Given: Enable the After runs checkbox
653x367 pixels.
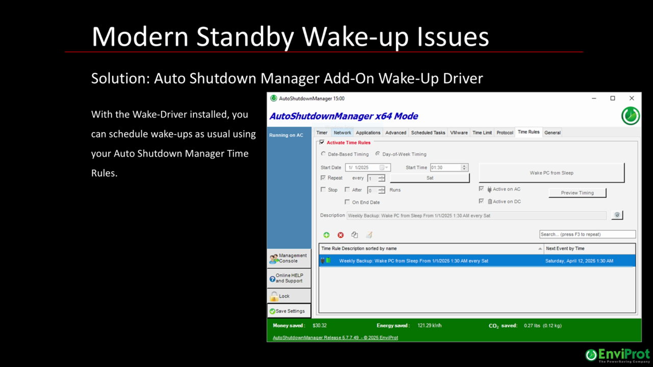Looking at the screenshot, I should [x=347, y=190].
